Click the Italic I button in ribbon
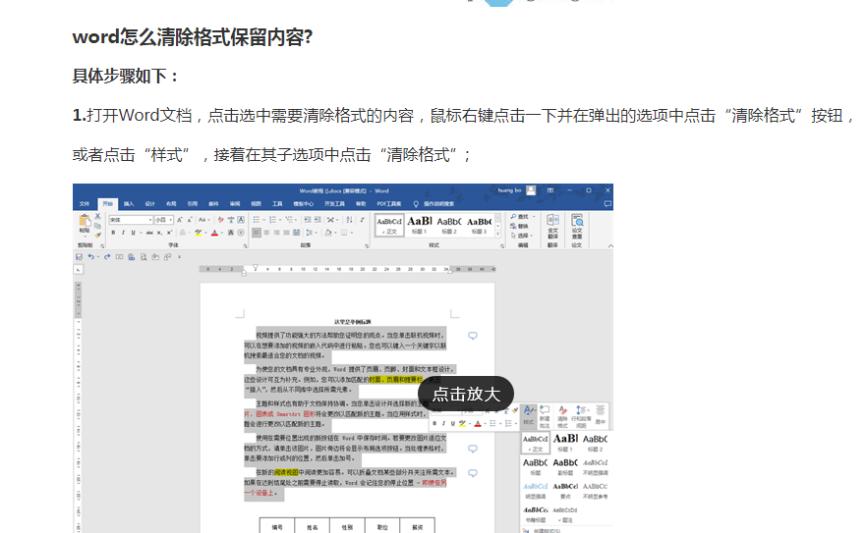The height and width of the screenshot is (533, 867). pos(123,233)
